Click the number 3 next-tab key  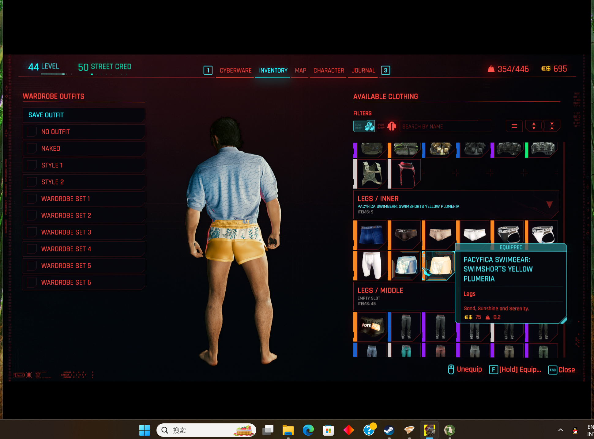coord(385,70)
